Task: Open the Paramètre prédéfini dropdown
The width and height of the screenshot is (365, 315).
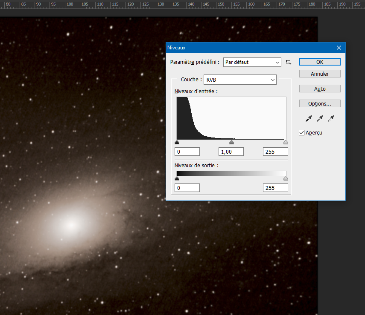Action: click(252, 62)
